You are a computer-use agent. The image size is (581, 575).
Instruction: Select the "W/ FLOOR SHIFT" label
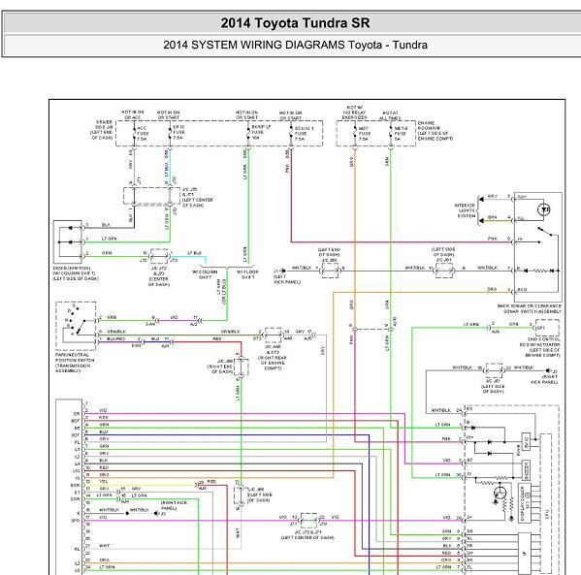tap(247, 274)
